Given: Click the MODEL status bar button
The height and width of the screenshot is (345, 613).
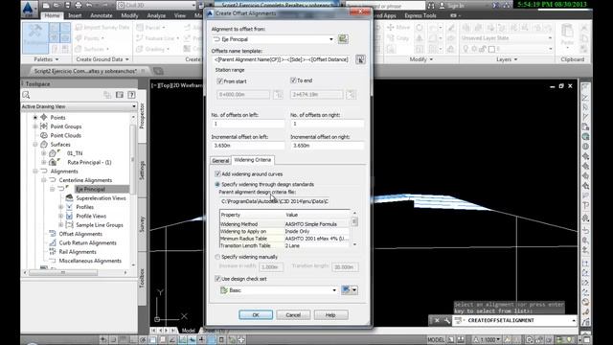Looking at the screenshot, I should pyautogui.click(x=436, y=339).
